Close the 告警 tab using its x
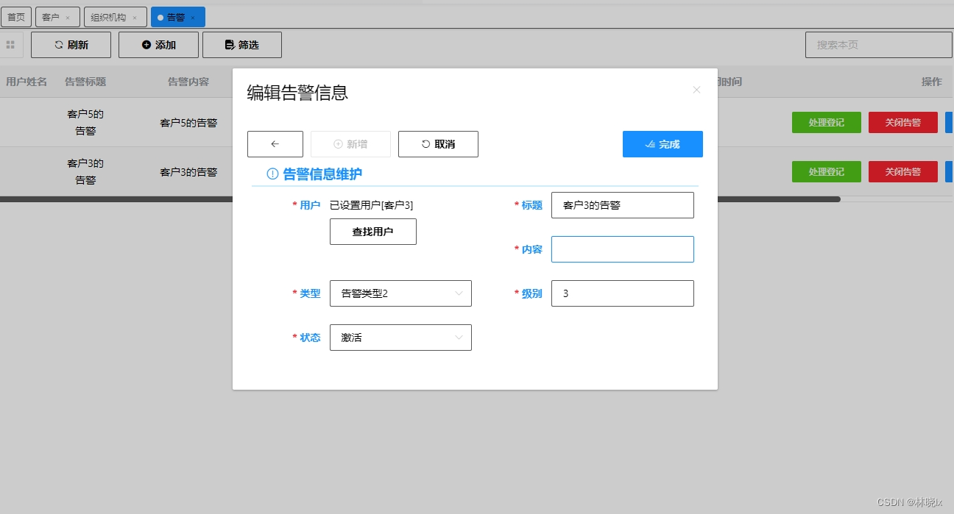954x514 pixels. tap(193, 17)
